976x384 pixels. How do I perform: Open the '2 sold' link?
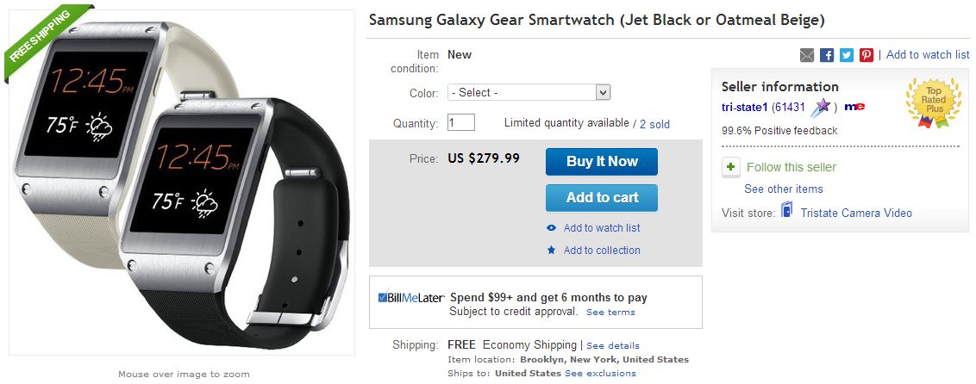tap(654, 124)
